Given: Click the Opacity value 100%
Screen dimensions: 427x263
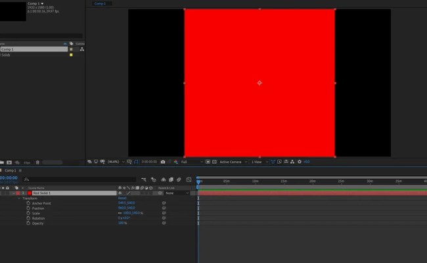Looking at the screenshot, I should pyautogui.click(x=122, y=223).
